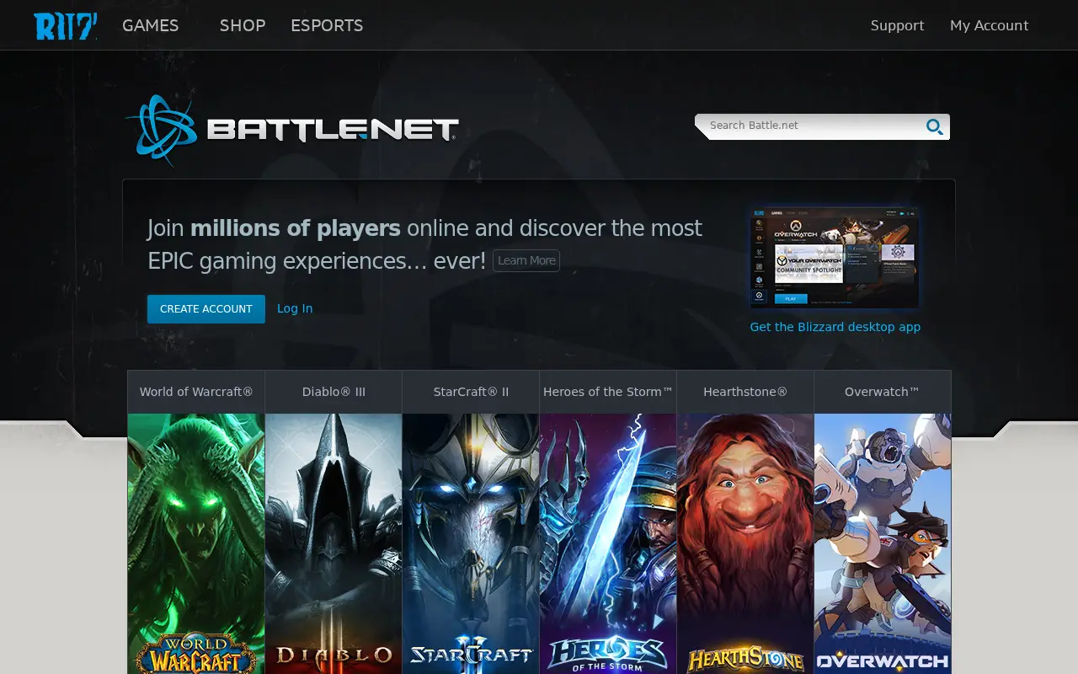Select the StarCraft® II header
Screen dimensions: 1078x674
[x=471, y=392]
